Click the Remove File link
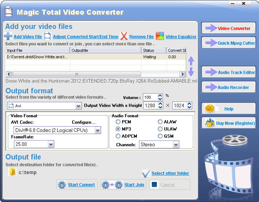Viewport: 259px width, 202px height. [141, 37]
